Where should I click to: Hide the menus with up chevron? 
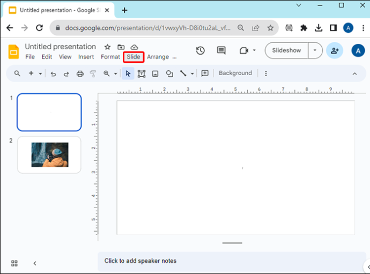(354, 74)
